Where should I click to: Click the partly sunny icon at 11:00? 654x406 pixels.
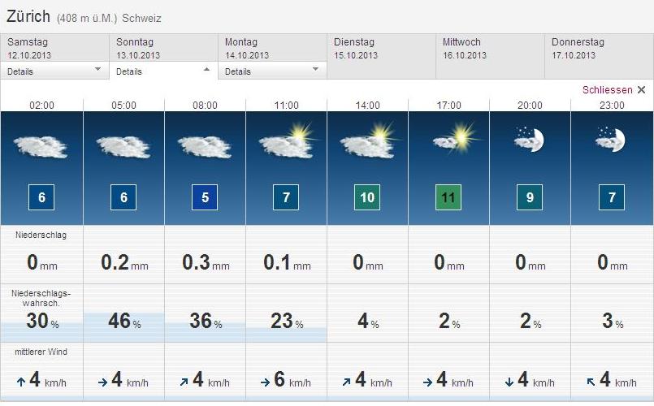(x=286, y=141)
